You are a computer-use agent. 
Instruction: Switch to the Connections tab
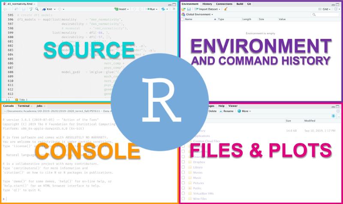(224, 4)
